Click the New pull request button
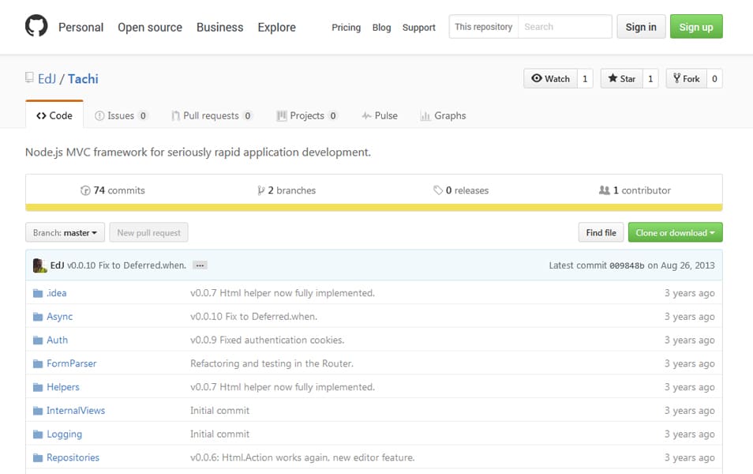 [x=149, y=233]
